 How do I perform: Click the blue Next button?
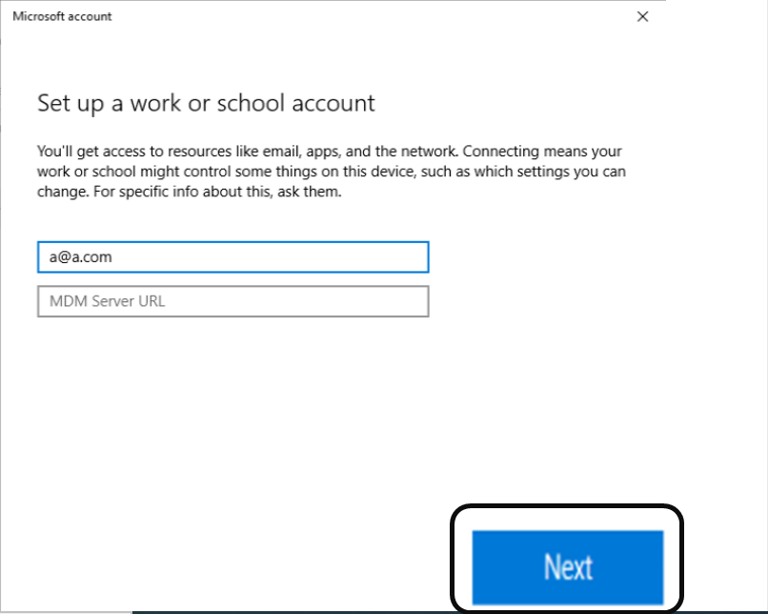[x=568, y=567]
